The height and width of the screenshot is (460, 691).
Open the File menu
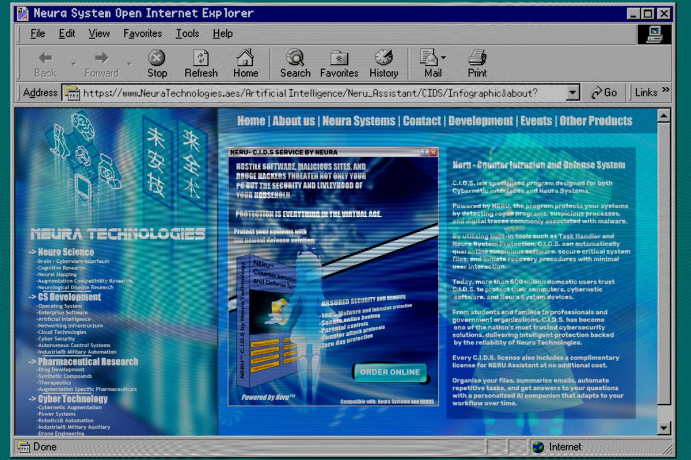(37, 34)
